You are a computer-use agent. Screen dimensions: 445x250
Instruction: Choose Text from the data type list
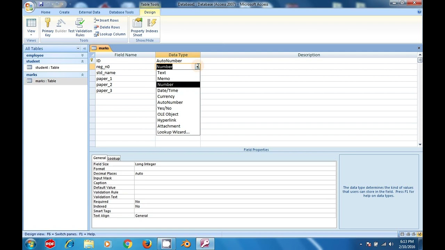pyautogui.click(x=178, y=73)
